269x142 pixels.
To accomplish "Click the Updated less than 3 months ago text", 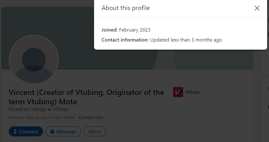I will point(186,40).
